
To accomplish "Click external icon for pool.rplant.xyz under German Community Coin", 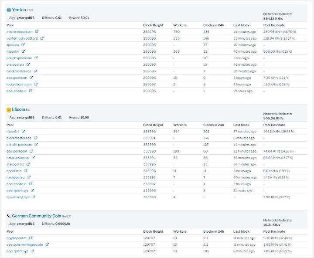I will (32, 251).
